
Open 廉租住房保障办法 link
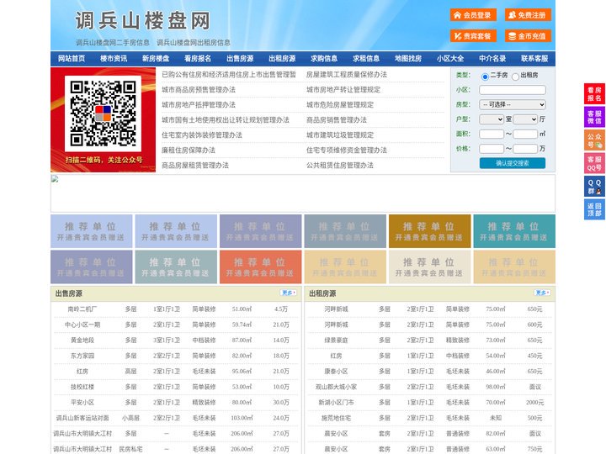point(189,150)
